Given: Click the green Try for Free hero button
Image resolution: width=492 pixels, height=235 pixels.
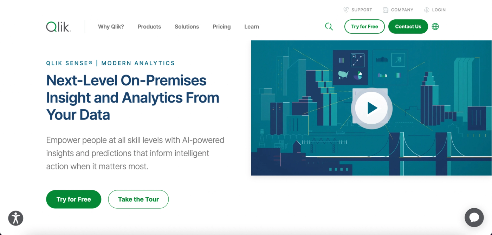Looking at the screenshot, I should 73,199.
